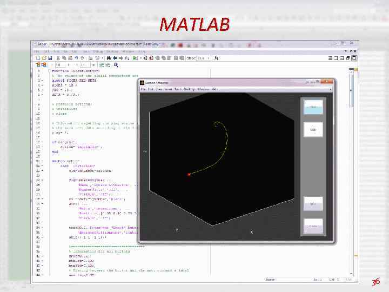The image size is (389, 292).
Task: Open a file with folder icon
Action: click(x=44, y=58)
